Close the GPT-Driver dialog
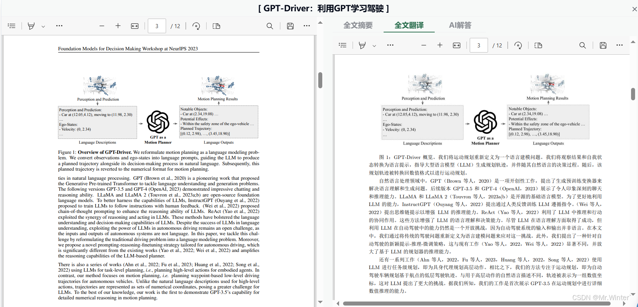638x307 pixels. [x=634, y=9]
